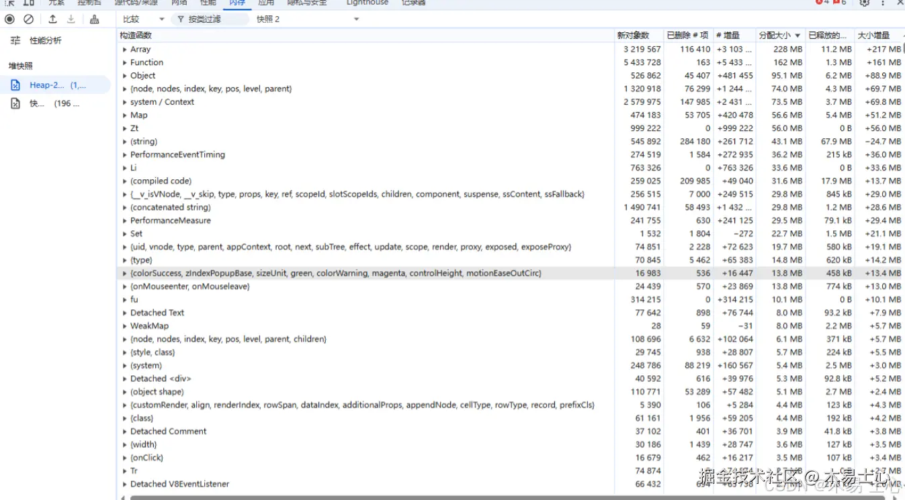Focus the 按类过滤 filter field
Screen dimensions: 905x500
tap(210, 19)
